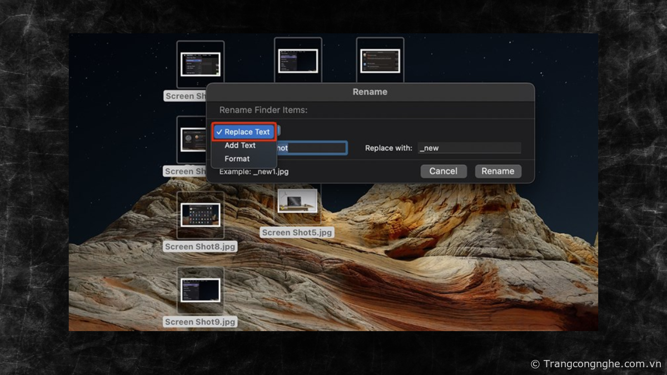Click the Screen Shot8.jpg filename label

coord(200,247)
